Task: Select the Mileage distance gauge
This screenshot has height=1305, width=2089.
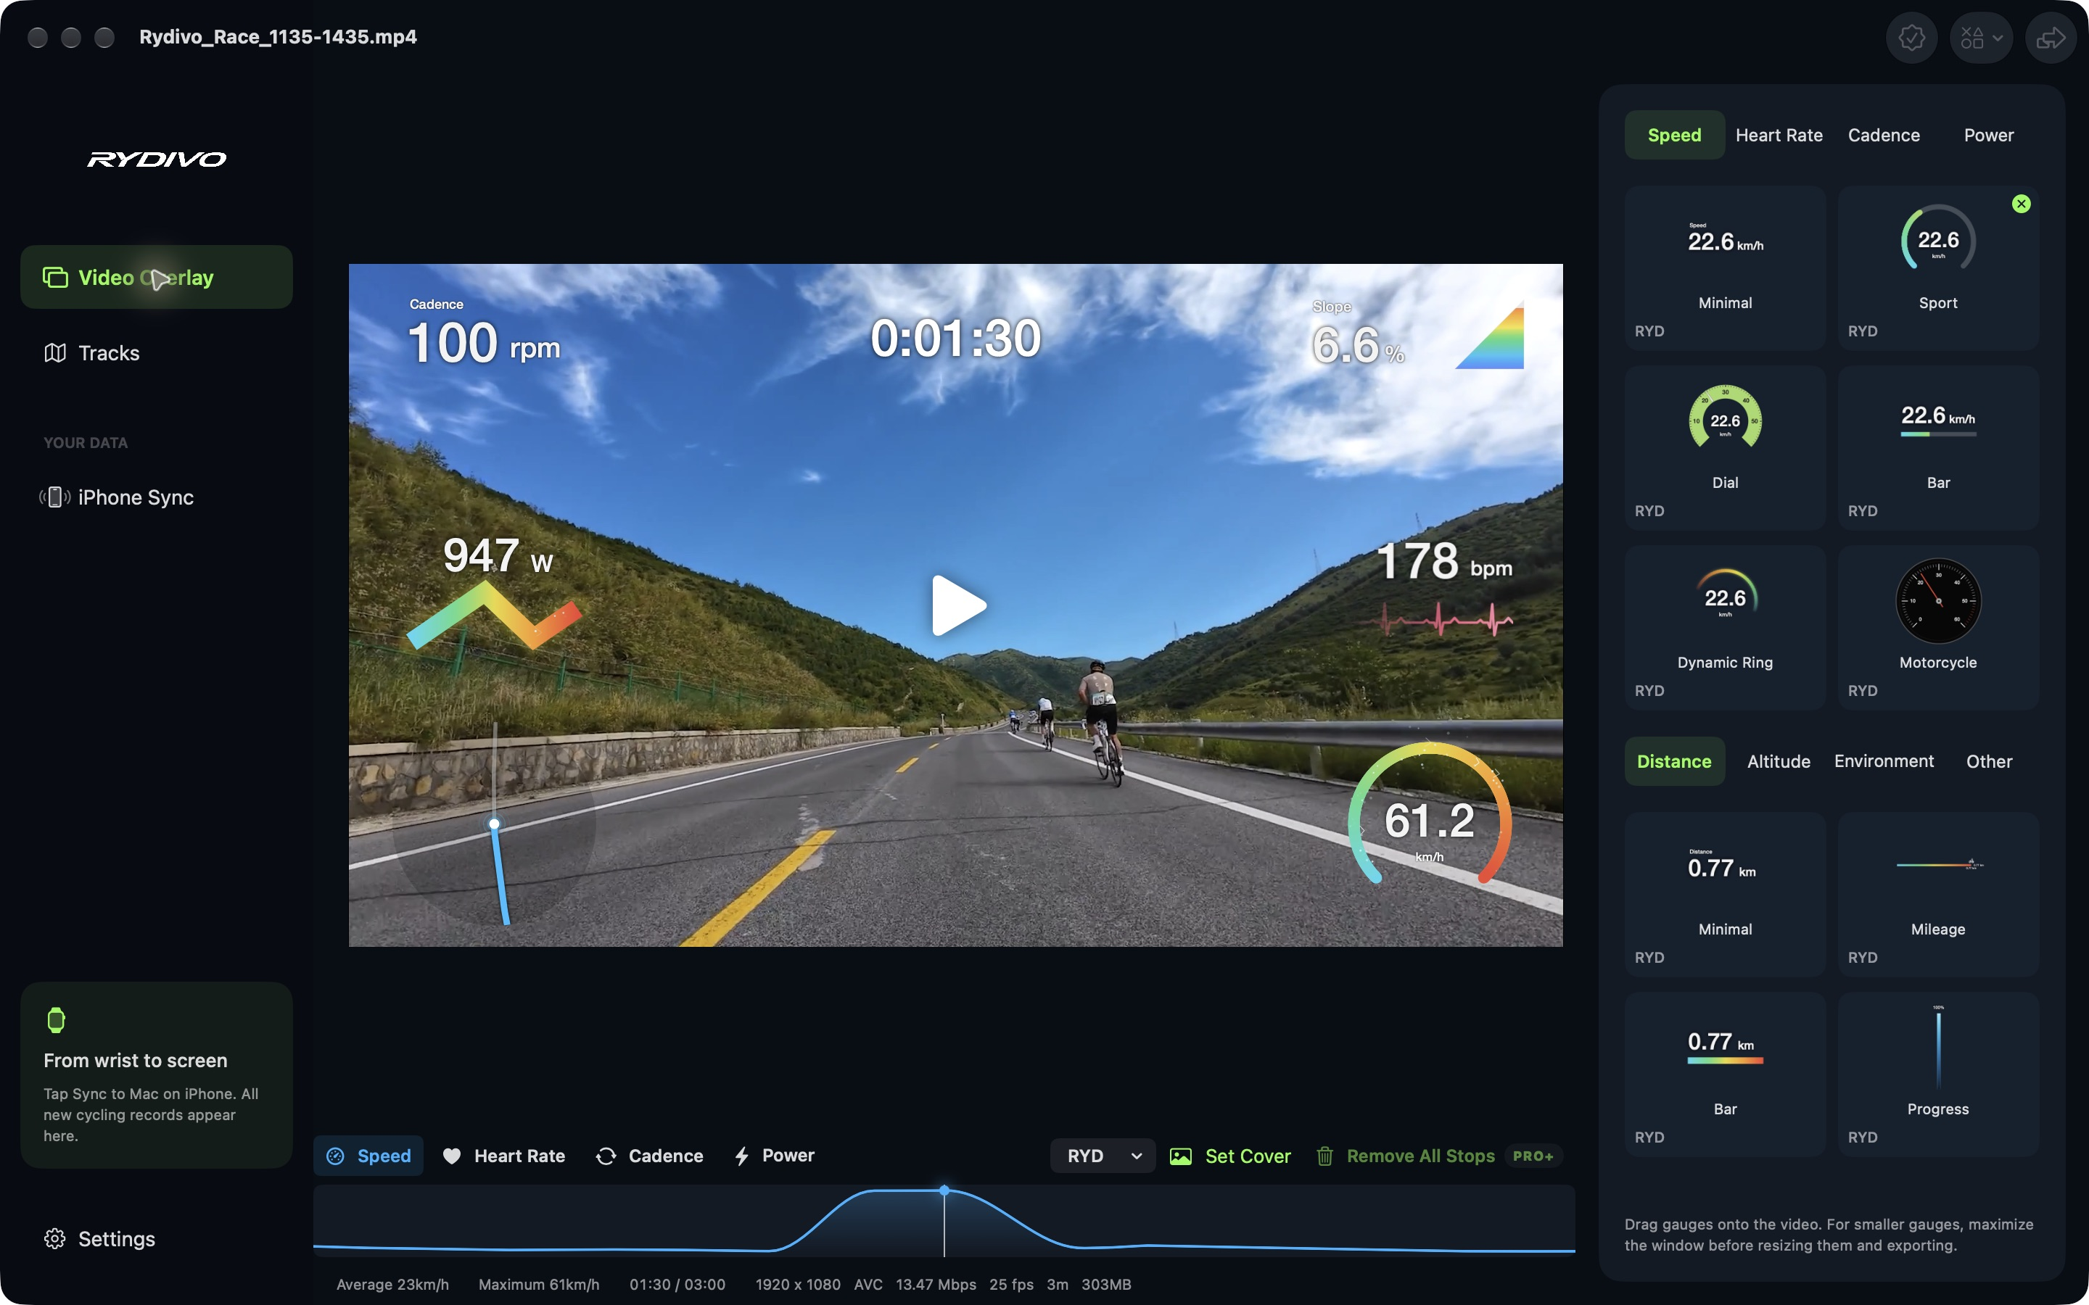Action: pos(1938,894)
